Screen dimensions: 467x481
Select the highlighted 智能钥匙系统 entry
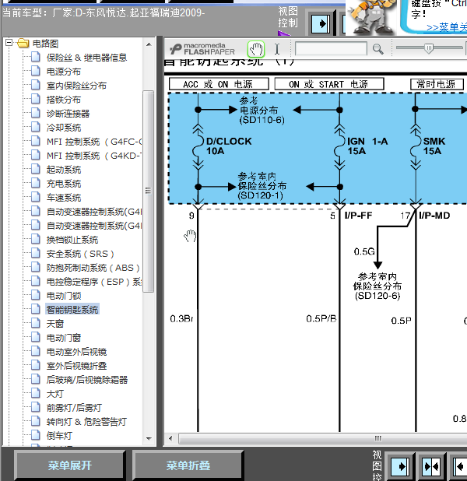72,310
